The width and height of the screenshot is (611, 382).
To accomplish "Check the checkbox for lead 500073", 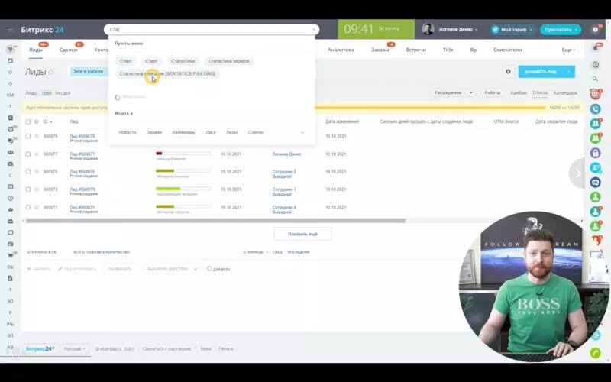I will [27, 189].
